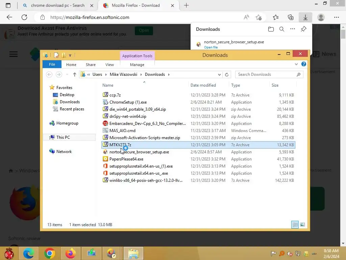Image resolution: width=346 pixels, height=260 pixels.
Task: Select ChromeSetup (1).exe file
Action: [198, 102]
